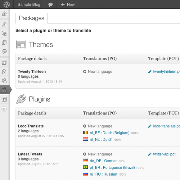Open the WordPress logo menu
This screenshot has height=180, width=180.
(7, 4)
